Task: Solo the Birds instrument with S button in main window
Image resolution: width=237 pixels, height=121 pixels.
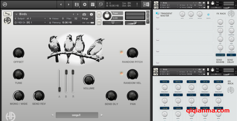Action: click(x=99, y=15)
